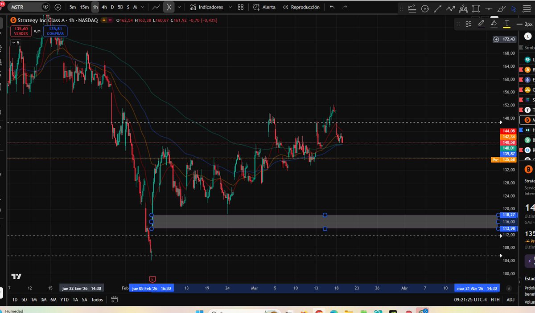Open the object tree lines icon
This screenshot has width=535, height=313.
point(527,9)
